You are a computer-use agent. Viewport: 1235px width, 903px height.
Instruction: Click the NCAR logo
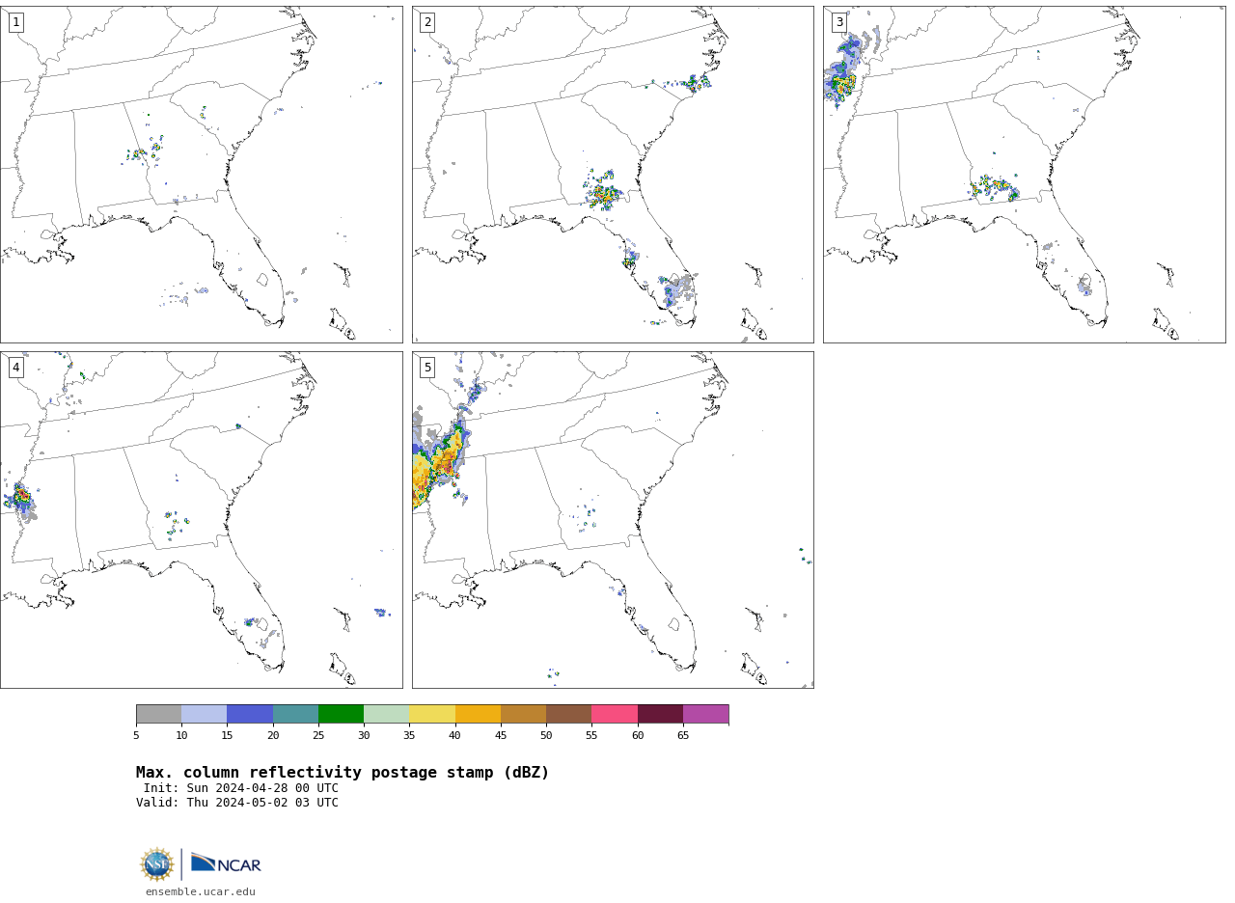(226, 864)
